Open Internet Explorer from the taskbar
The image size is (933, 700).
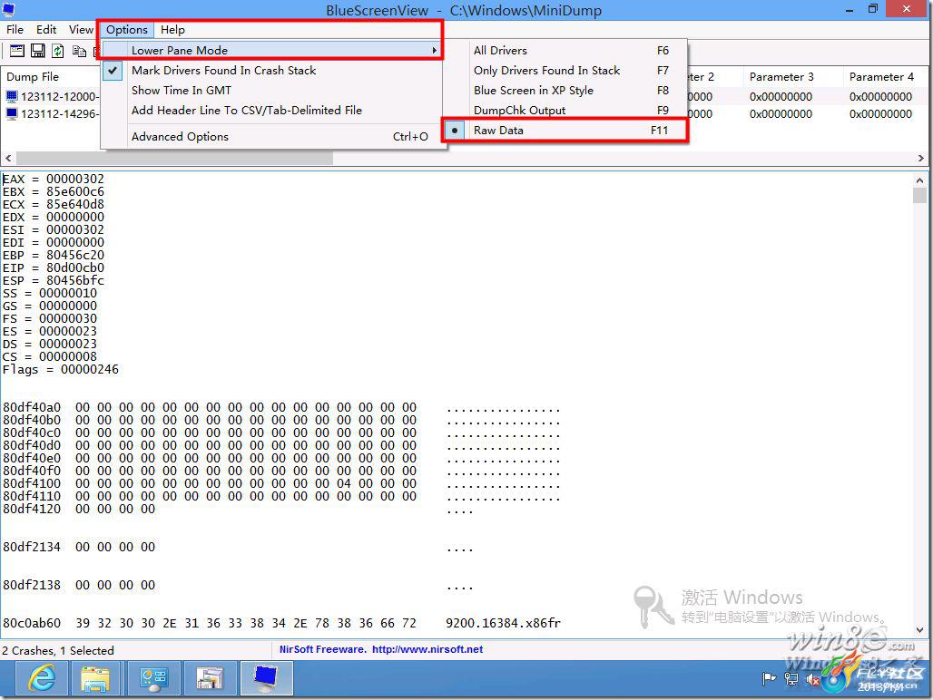[x=43, y=678]
